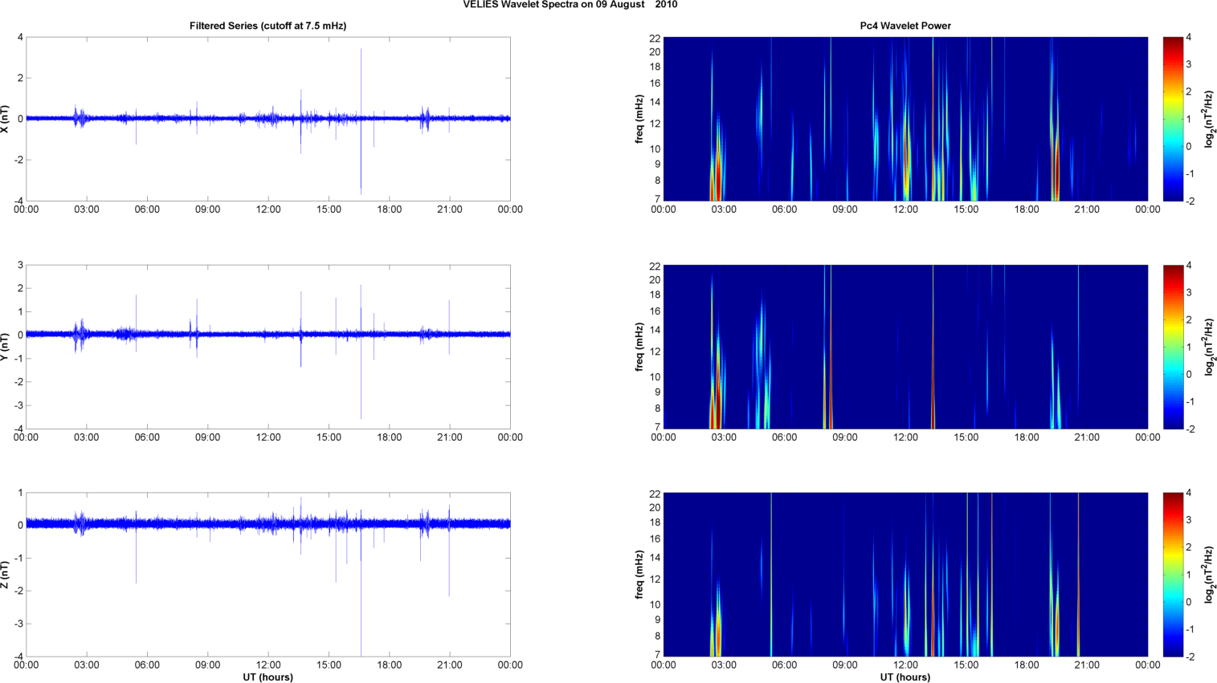Click 'UT (hours)' label under bottom wavelet plot
The image size is (1217, 683).
point(905,677)
